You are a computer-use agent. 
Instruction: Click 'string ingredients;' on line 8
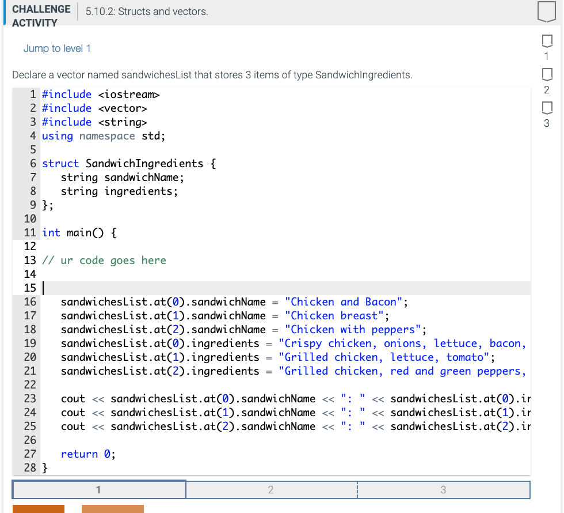[x=120, y=191]
